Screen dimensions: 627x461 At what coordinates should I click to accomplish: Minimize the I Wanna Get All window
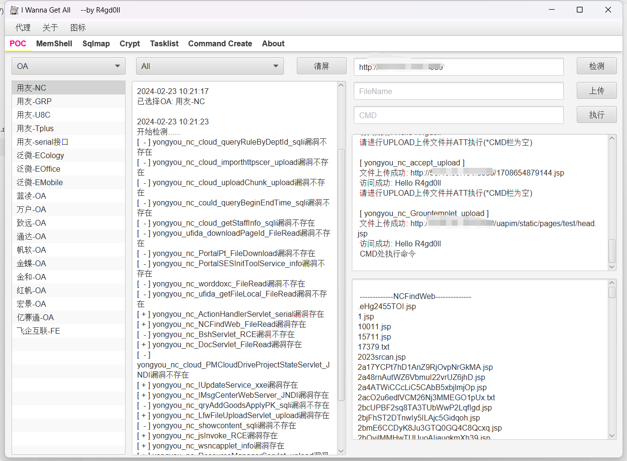click(552, 10)
